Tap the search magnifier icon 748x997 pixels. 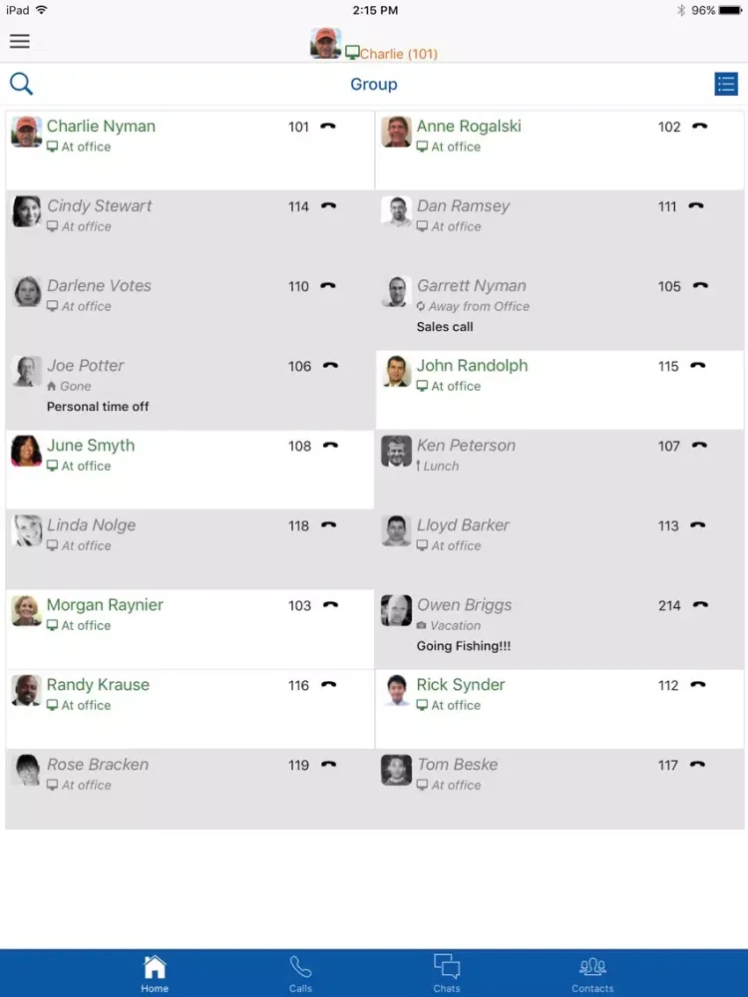point(21,85)
